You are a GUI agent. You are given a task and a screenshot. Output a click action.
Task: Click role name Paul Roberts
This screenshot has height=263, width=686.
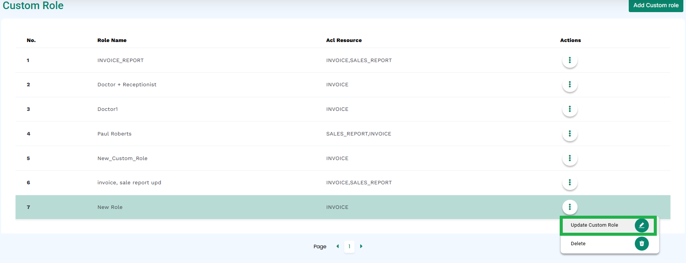click(x=115, y=134)
